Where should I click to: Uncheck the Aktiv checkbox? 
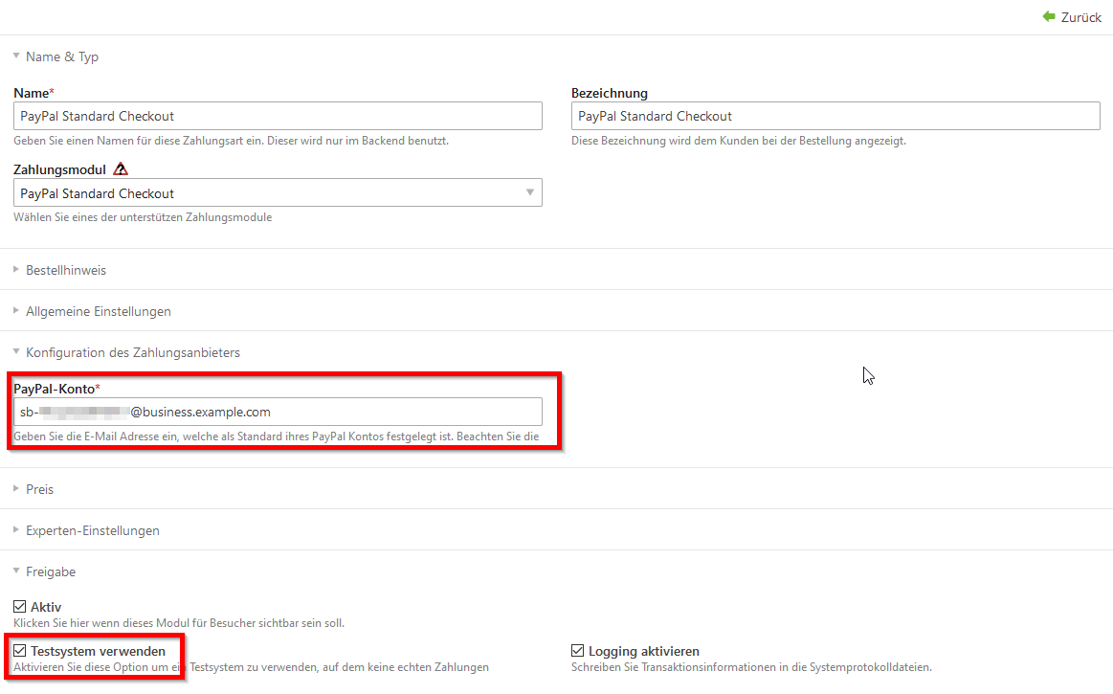pyautogui.click(x=20, y=607)
